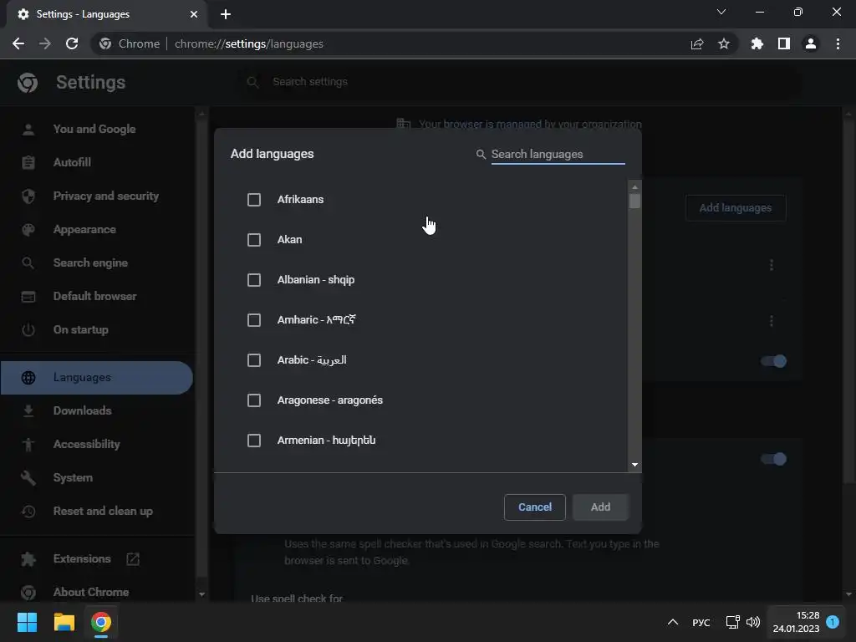Select the Settings - Languages tab

click(106, 14)
